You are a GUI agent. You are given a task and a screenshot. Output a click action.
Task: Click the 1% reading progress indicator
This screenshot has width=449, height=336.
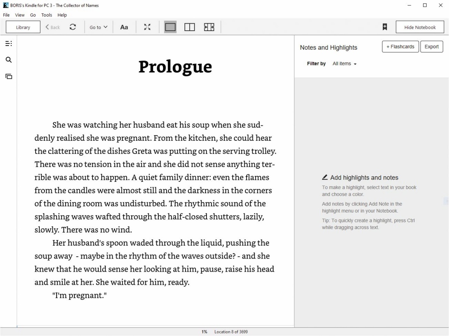(x=204, y=332)
